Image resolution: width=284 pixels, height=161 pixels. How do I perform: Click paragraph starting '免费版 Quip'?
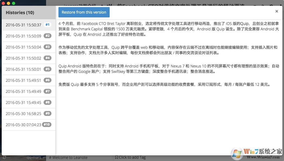(x=164, y=84)
